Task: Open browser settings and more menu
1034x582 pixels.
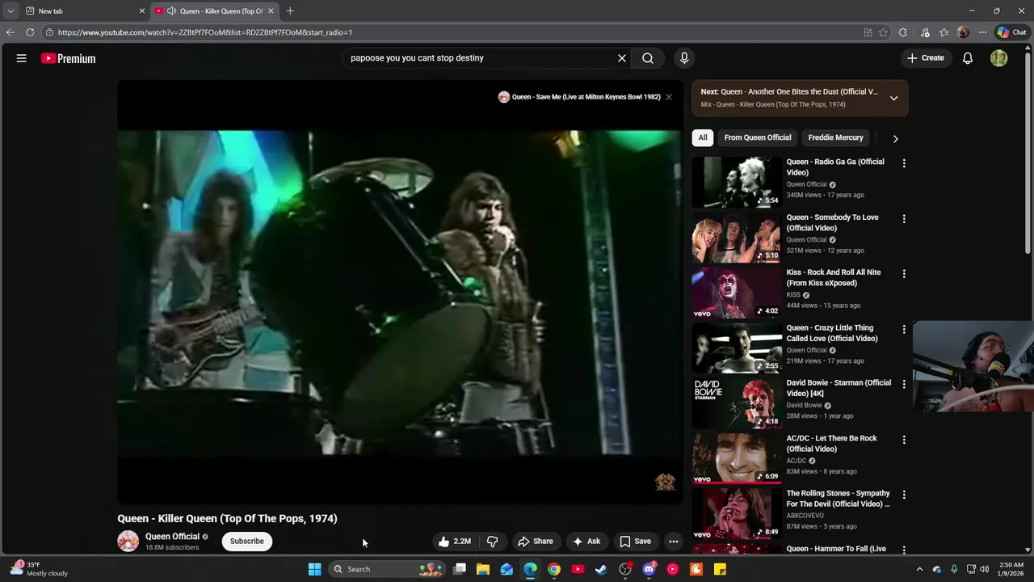Action: coord(982,32)
